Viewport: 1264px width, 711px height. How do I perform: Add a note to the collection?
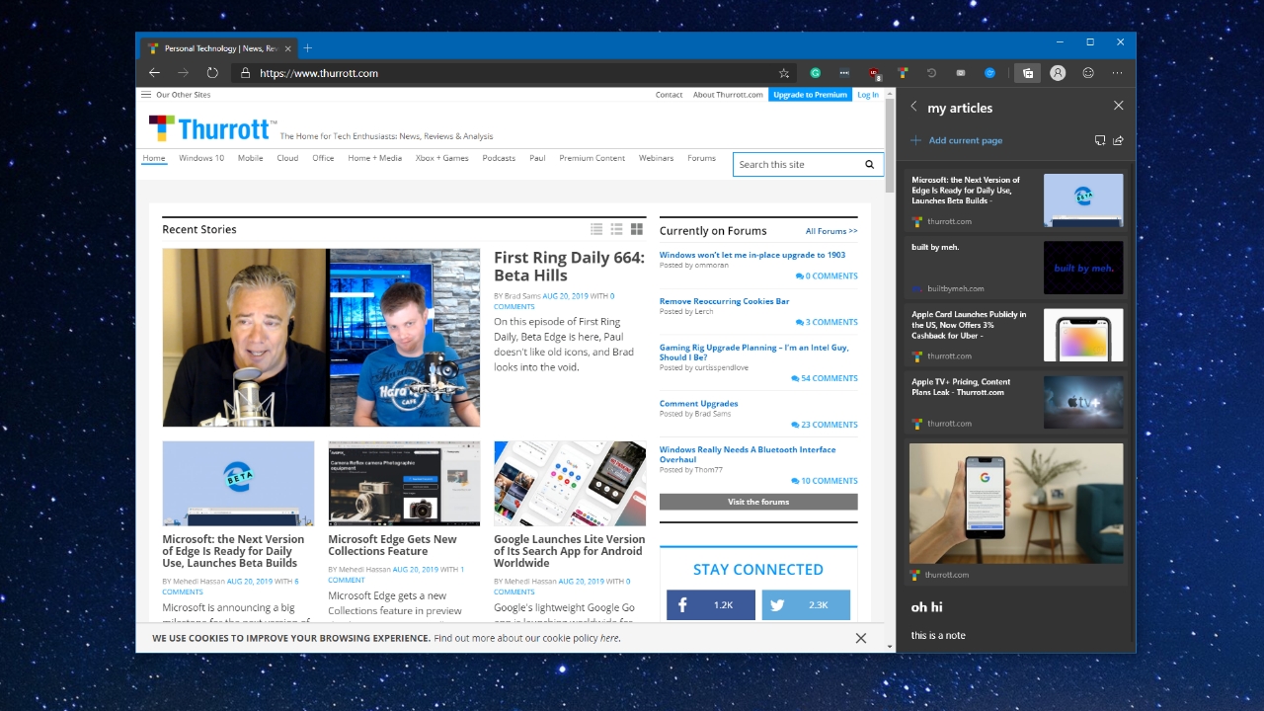click(x=1099, y=140)
